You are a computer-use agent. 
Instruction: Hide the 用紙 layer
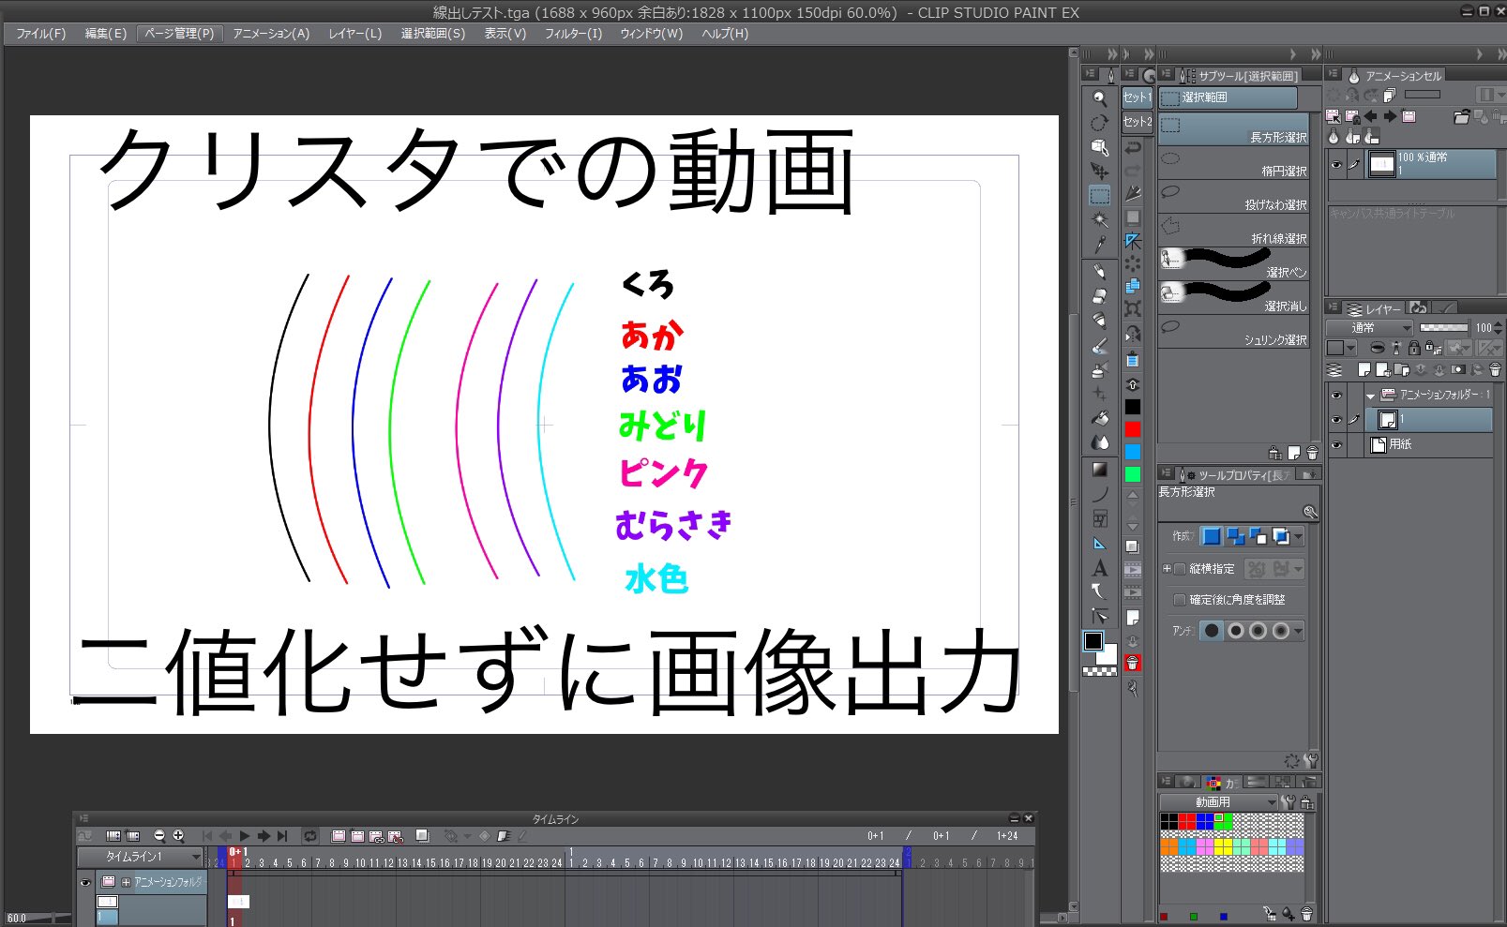[x=1336, y=443]
